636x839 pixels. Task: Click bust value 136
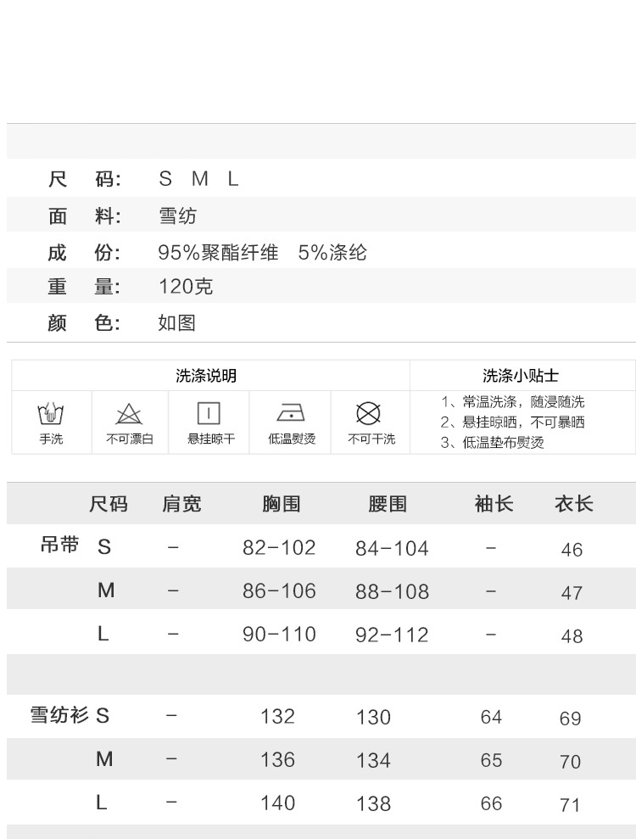coord(277,760)
